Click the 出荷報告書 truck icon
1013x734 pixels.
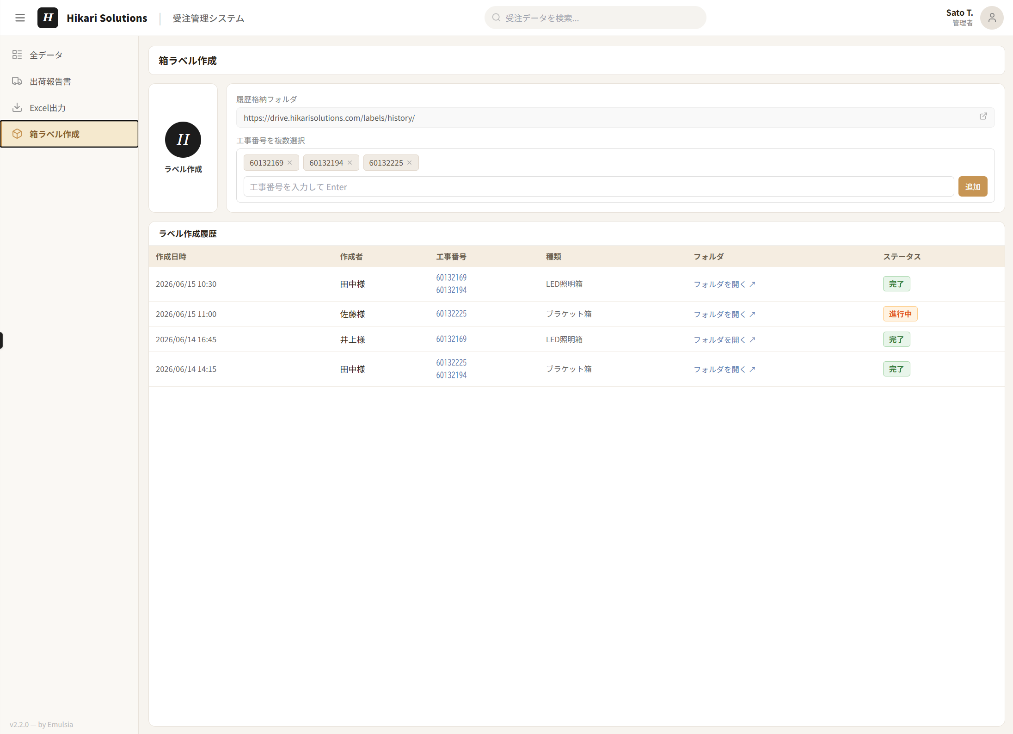[x=17, y=81]
